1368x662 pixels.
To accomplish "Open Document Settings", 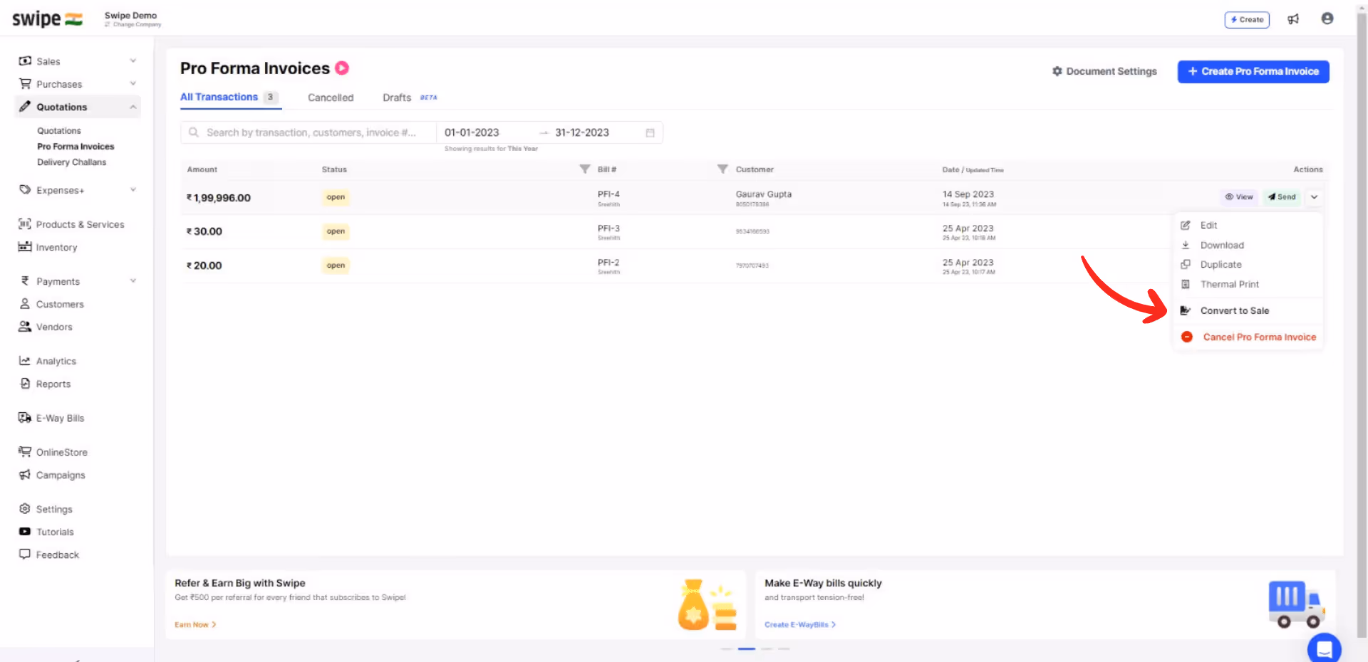I will pos(1104,71).
